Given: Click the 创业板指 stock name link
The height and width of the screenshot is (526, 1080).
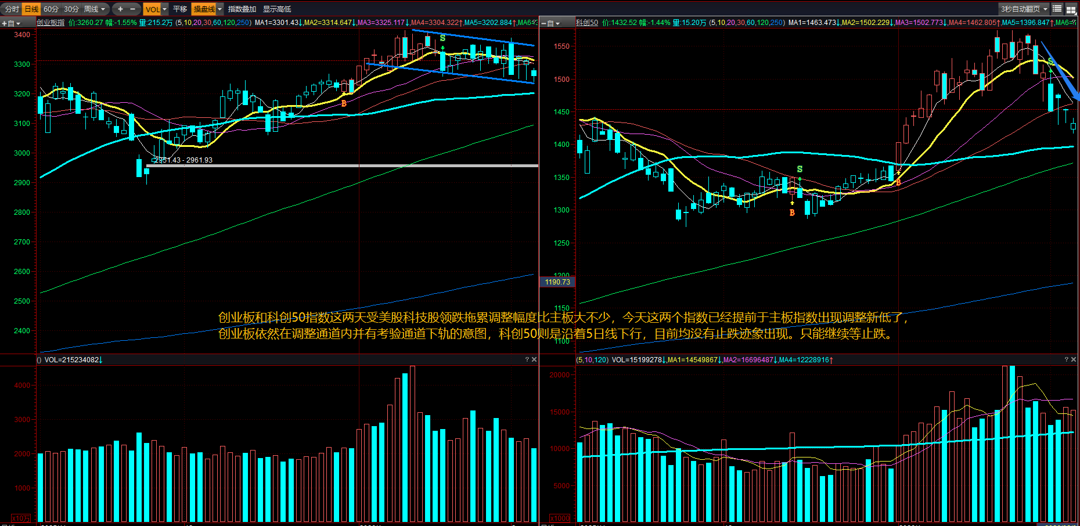Looking at the screenshot, I should coord(51,23).
